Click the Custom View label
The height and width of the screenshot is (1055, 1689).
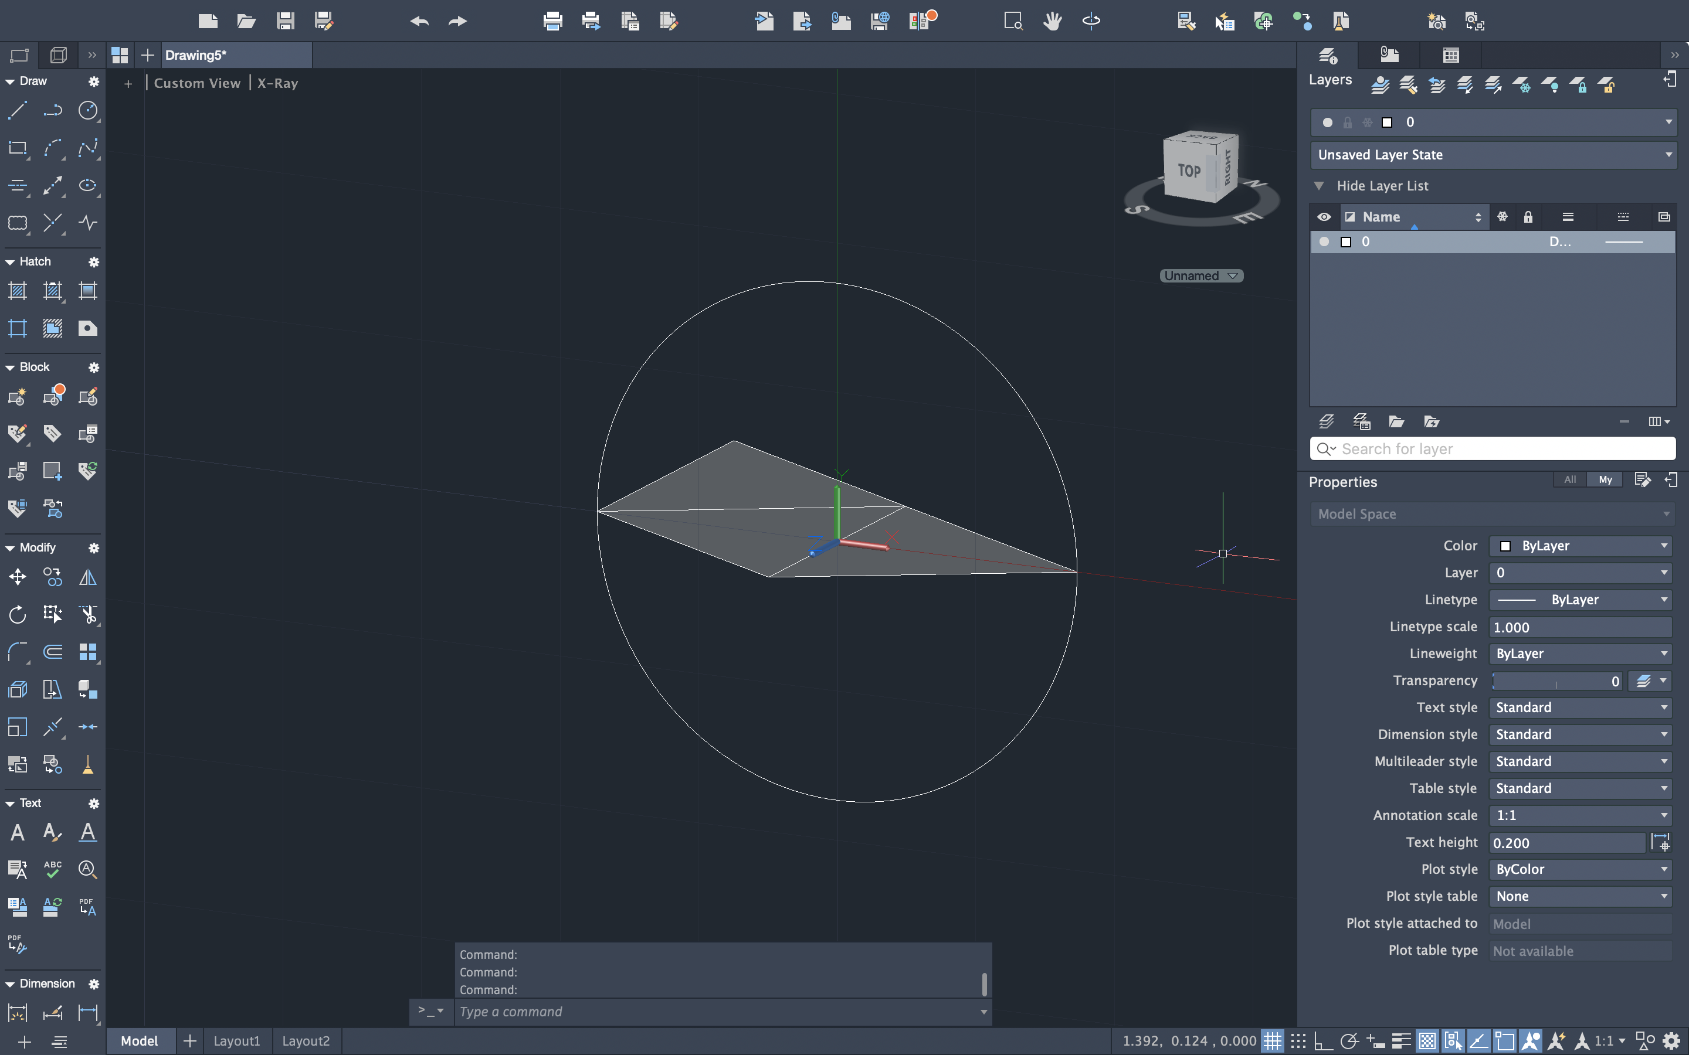pos(197,83)
